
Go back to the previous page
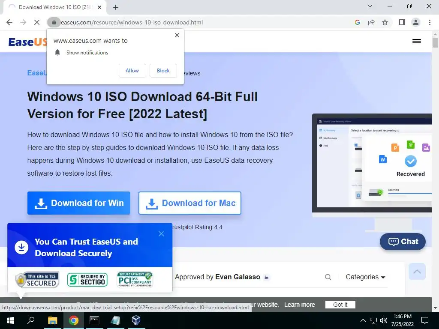(x=9, y=22)
